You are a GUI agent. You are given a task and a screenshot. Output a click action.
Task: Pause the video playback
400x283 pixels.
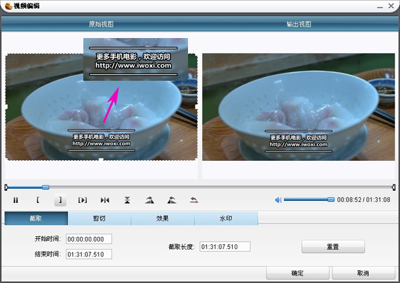[16, 200]
